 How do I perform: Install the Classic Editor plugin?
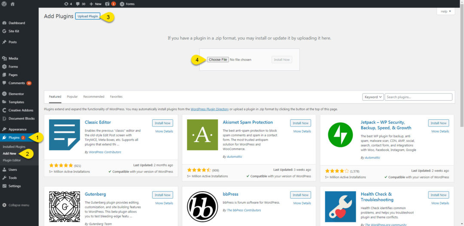(162, 123)
